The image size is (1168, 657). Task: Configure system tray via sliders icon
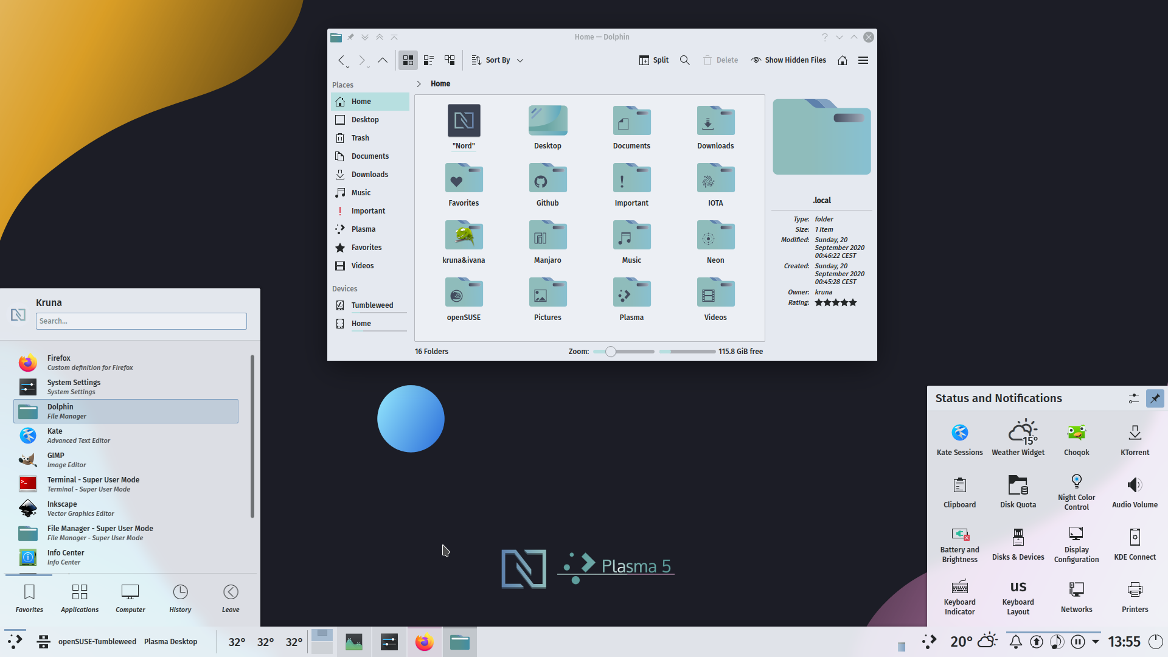coord(1134,398)
